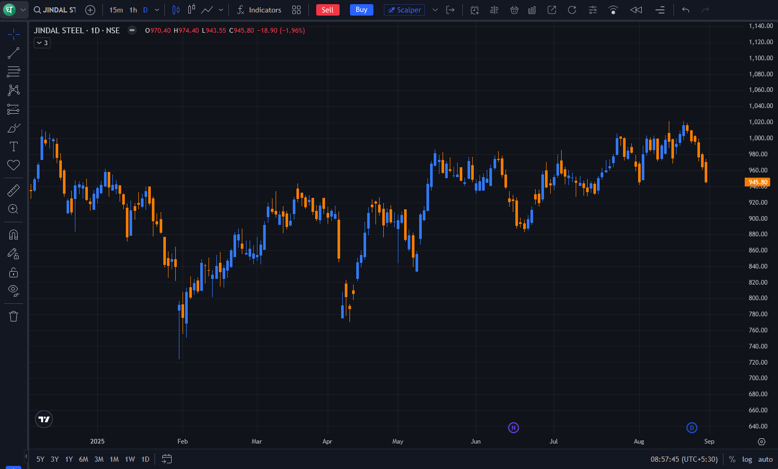778x469 pixels.
Task: Select the trend line drawing tool
Action: coord(14,53)
